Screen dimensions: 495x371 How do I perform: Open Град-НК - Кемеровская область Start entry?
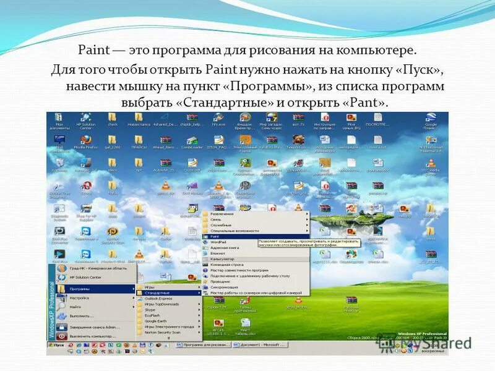96,268
